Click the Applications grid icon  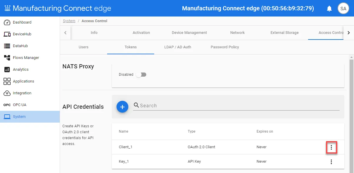point(7,81)
